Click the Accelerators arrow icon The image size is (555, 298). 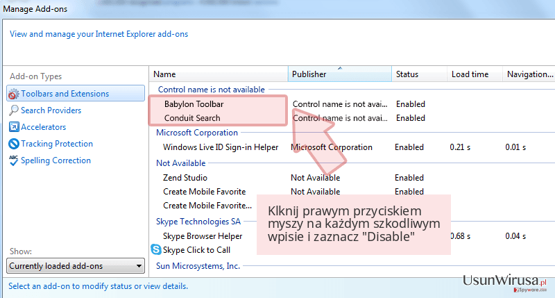coord(14,127)
